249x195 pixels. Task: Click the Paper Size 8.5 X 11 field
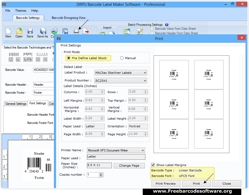tap(99, 165)
